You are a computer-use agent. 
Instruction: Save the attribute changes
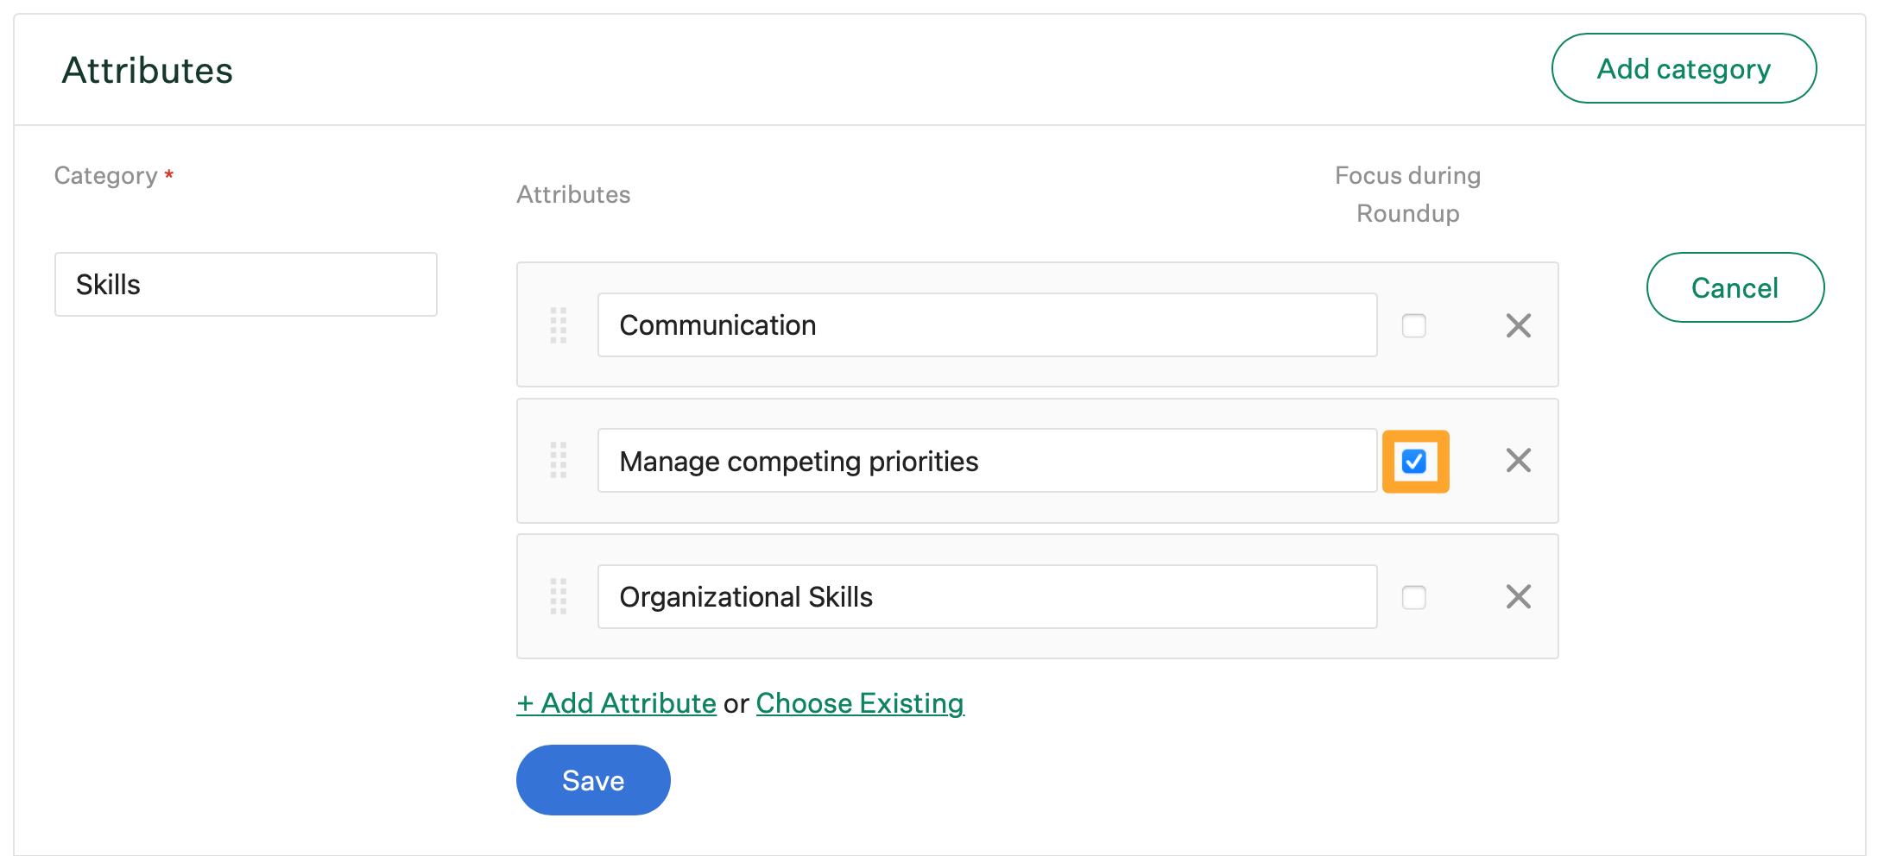pos(593,780)
